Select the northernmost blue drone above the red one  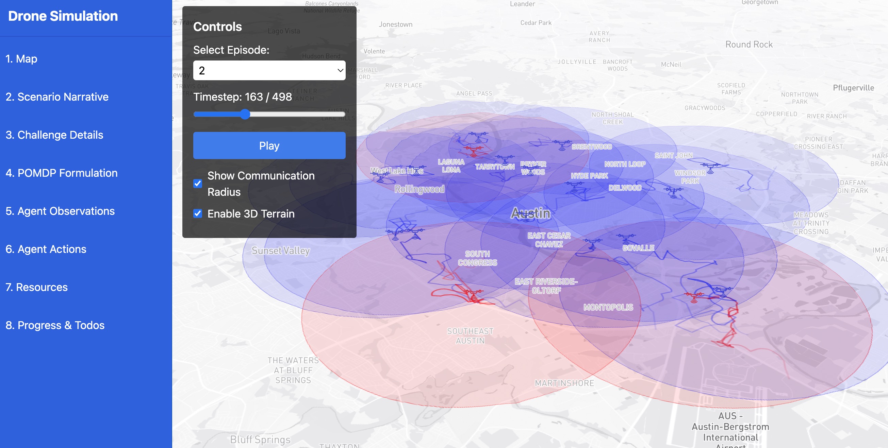pyautogui.click(x=478, y=136)
